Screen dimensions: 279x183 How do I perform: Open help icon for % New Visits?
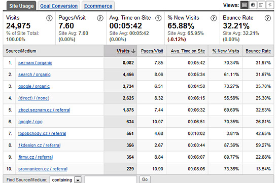(214, 18)
